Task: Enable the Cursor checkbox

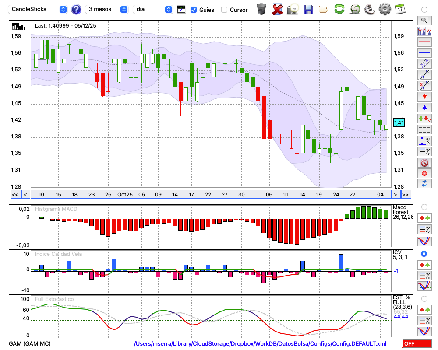Action: [x=224, y=10]
